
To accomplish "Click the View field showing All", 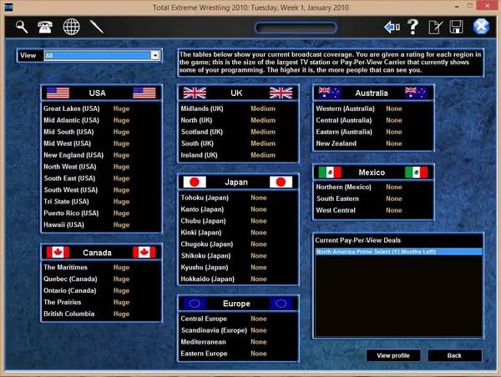I will click(x=102, y=56).
